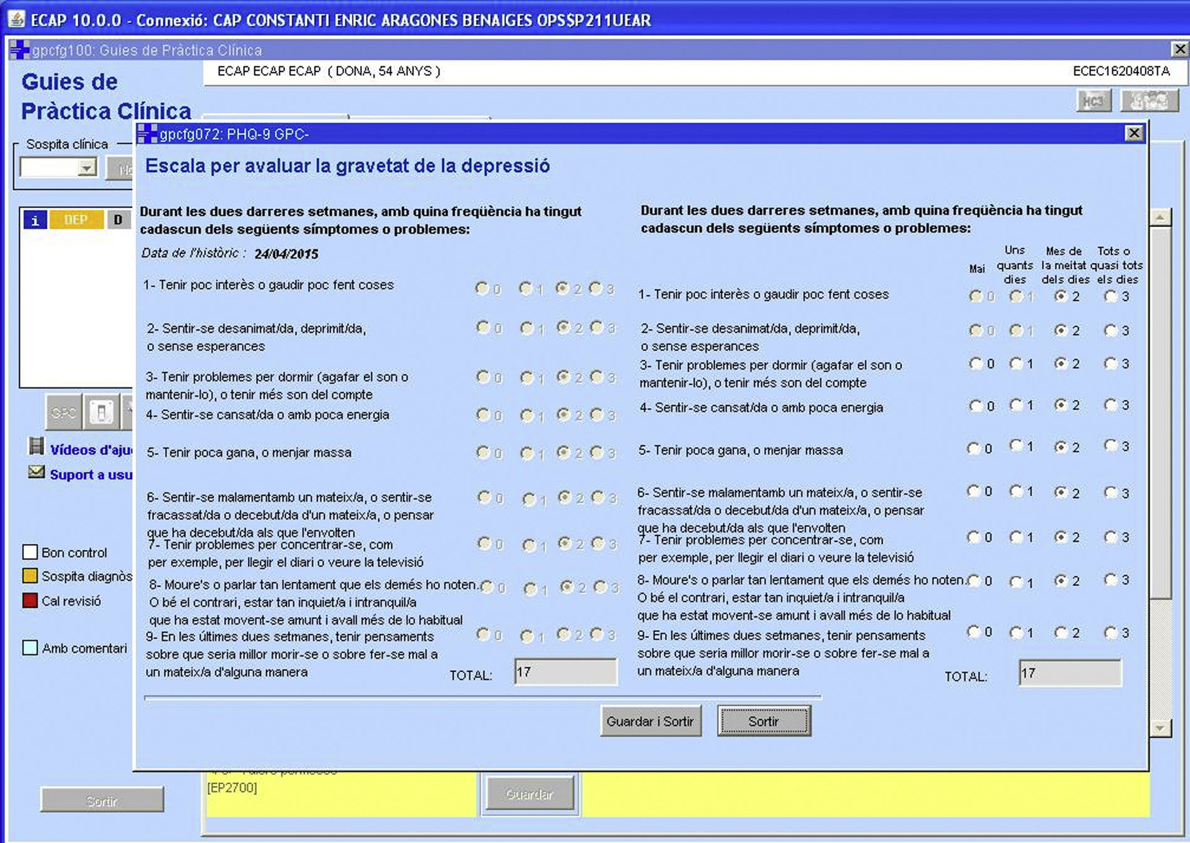Click the Guardar i Sortir button
The image size is (1190, 843).
pyautogui.click(x=650, y=722)
